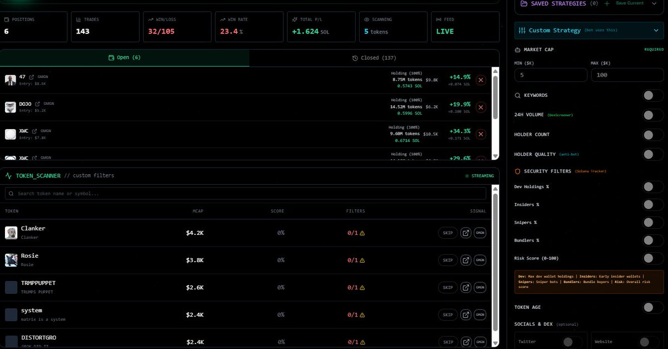This screenshot has height=349, width=668.
Task: Click the Saved Strategies folder icon
Action: coord(524,3)
